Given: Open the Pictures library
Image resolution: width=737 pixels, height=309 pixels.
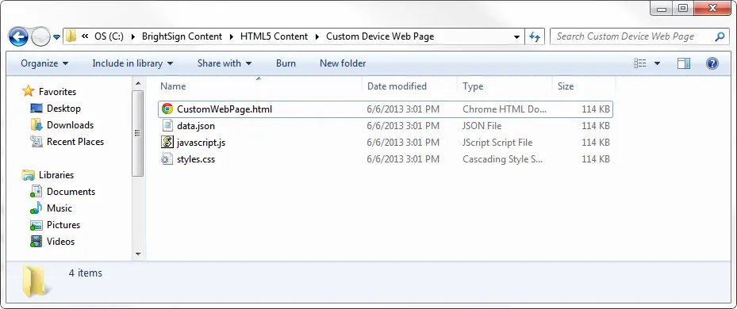Looking at the screenshot, I should coord(63,224).
